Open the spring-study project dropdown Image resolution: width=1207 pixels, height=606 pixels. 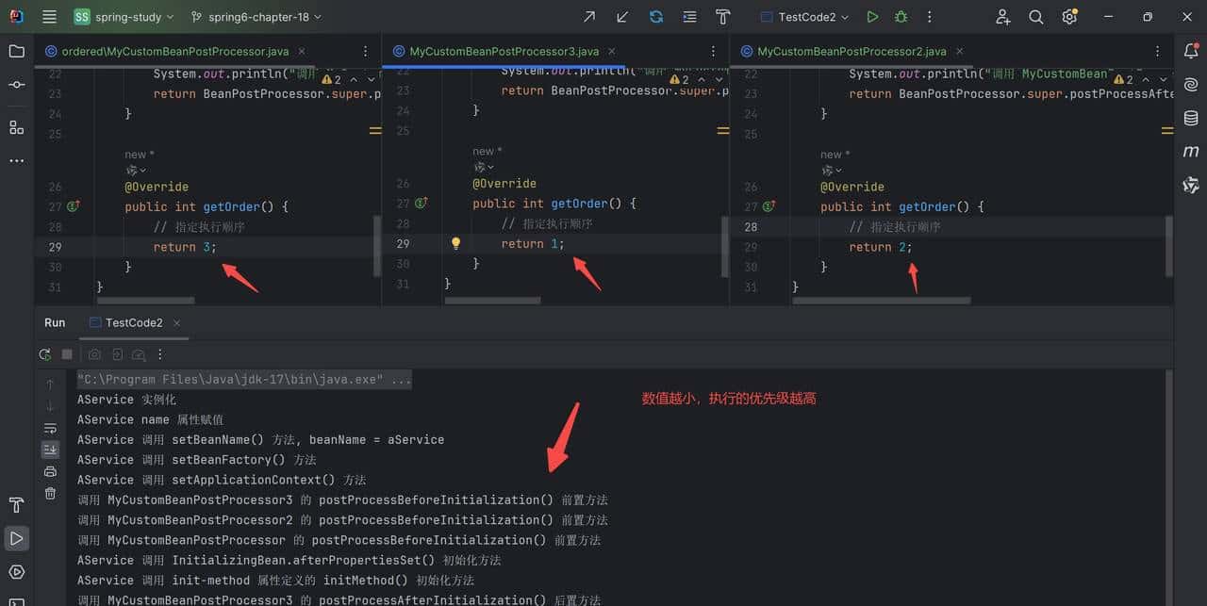(x=124, y=17)
